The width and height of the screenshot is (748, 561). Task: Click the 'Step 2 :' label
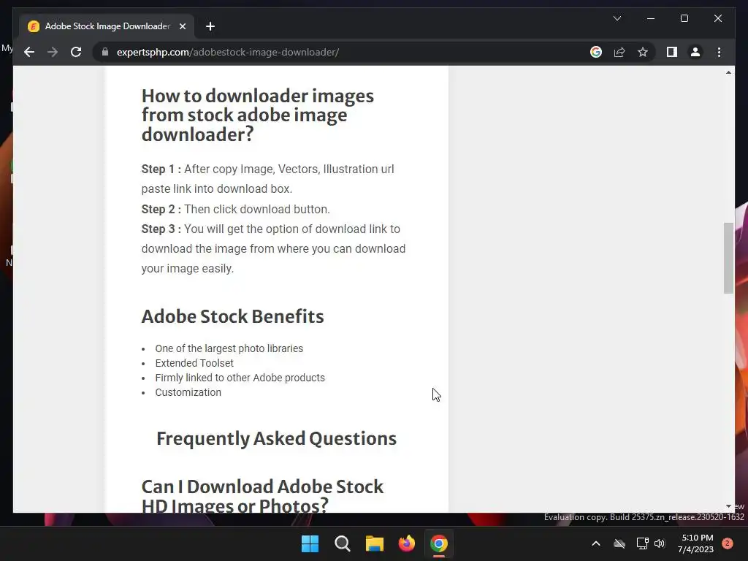[161, 210]
